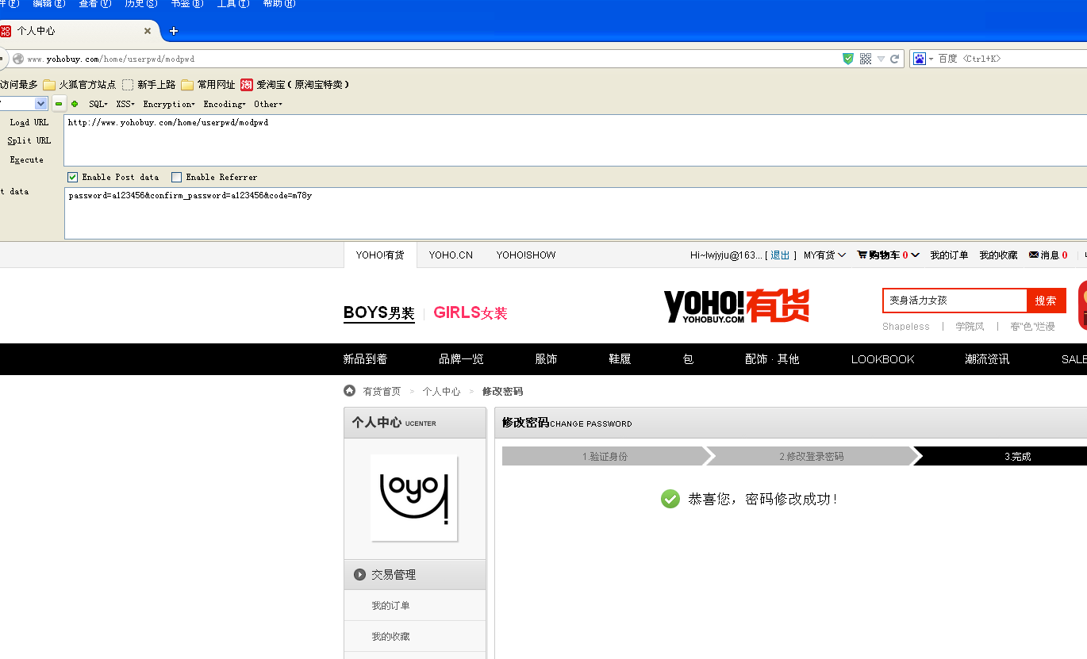1087x659 pixels.
Task: Click the red 搜索 search button
Action: pyautogui.click(x=1046, y=301)
